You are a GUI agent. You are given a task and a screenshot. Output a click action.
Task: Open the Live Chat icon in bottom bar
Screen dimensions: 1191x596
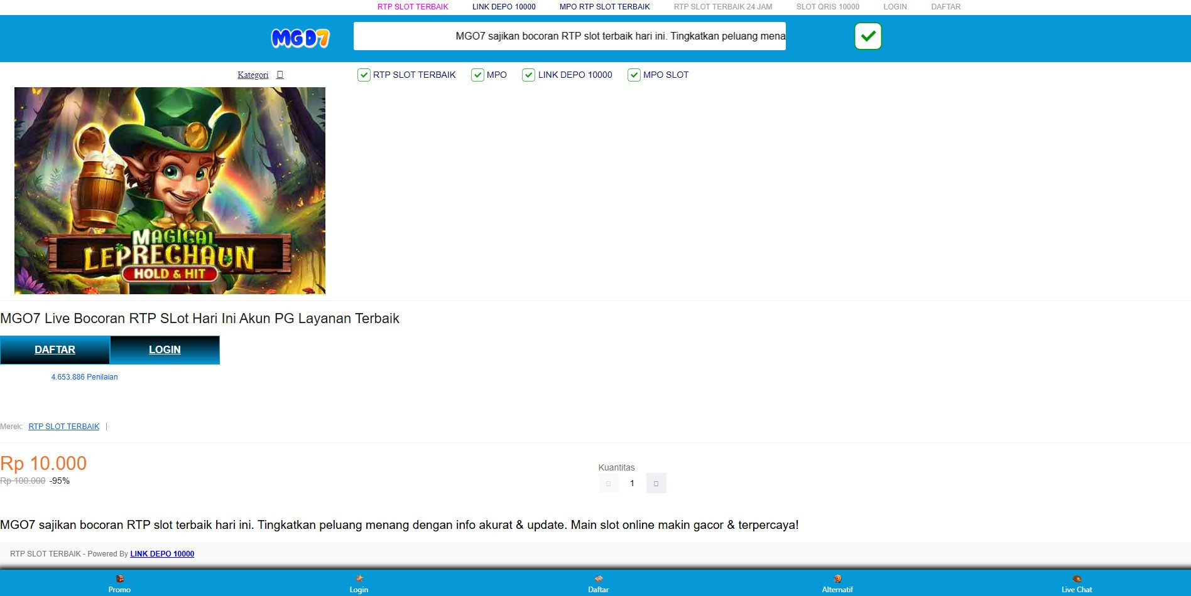pyautogui.click(x=1077, y=583)
